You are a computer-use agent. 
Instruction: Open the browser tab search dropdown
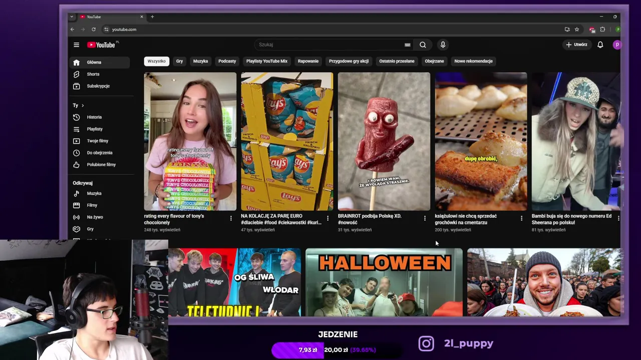(x=72, y=16)
